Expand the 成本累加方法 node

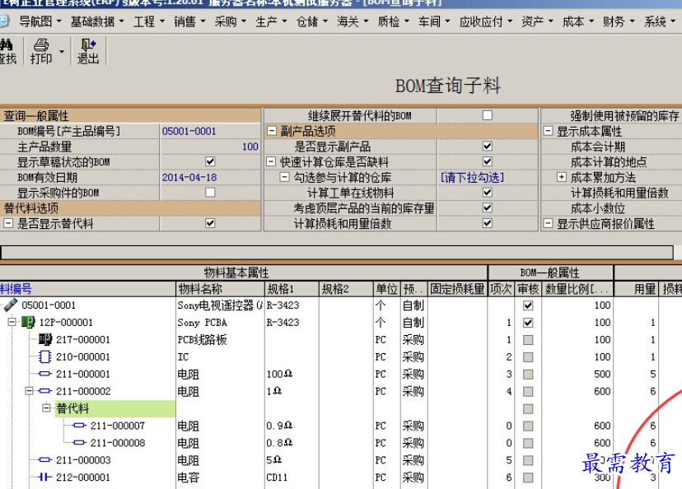[x=562, y=177]
